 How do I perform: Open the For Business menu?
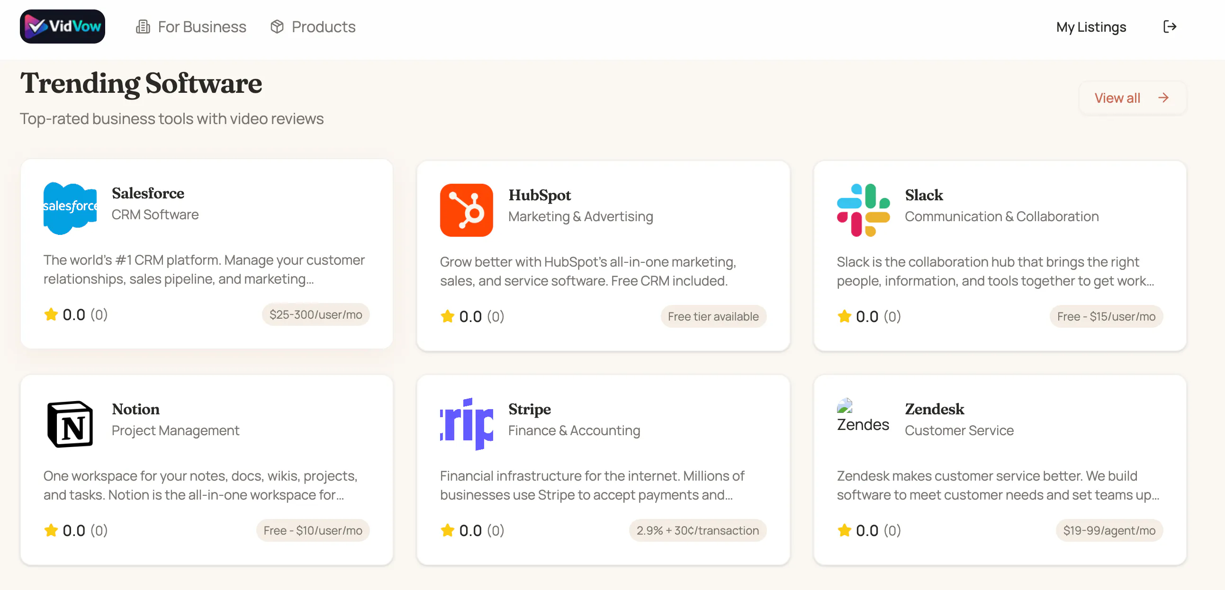coord(191,27)
